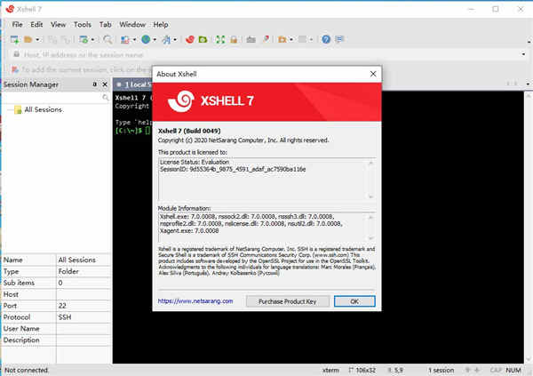This screenshot has width=533, height=376.
Task: Click module information scroll up arrow
Action: coord(370,217)
